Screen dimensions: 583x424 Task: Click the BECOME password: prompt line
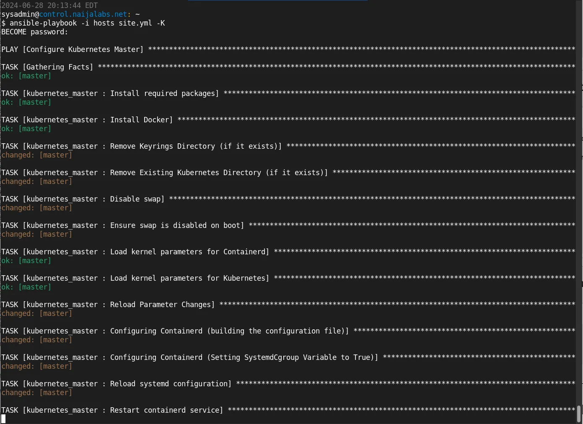[x=35, y=32]
